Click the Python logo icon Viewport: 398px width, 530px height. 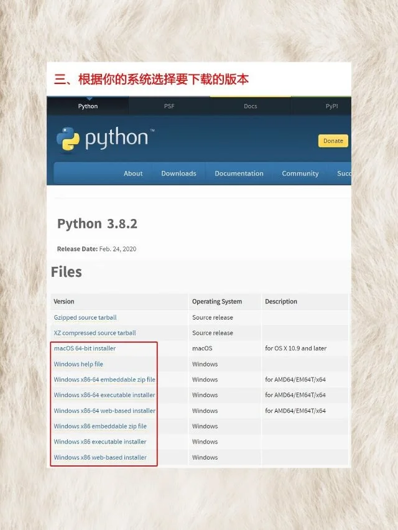[x=68, y=139]
